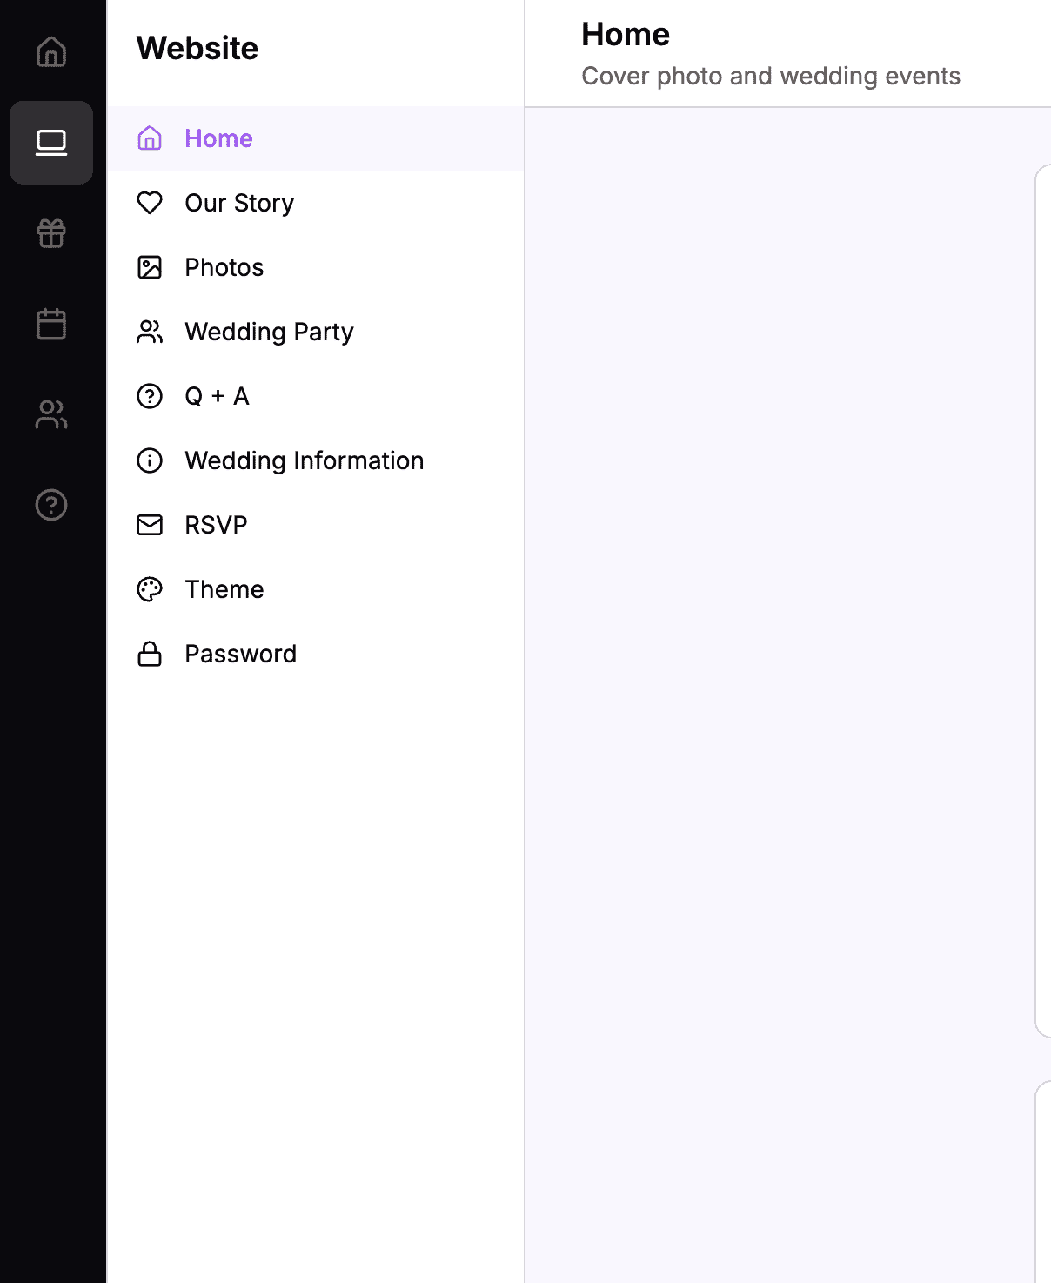The image size is (1051, 1283).
Task: Go to the Password settings
Action: (x=240, y=654)
